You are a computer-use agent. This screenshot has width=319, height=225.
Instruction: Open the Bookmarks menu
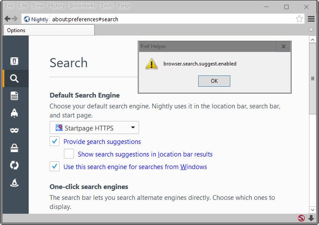point(83,6)
